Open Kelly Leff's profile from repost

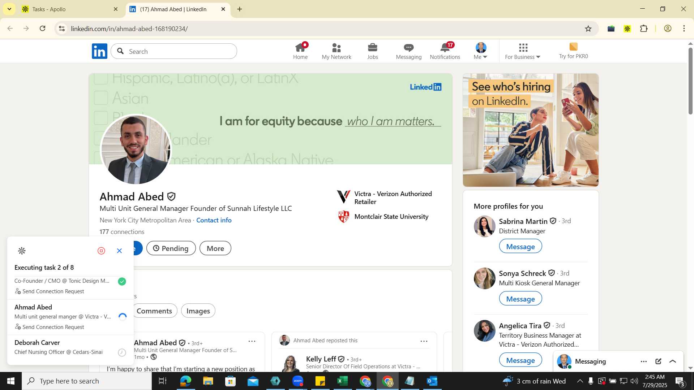click(x=321, y=359)
